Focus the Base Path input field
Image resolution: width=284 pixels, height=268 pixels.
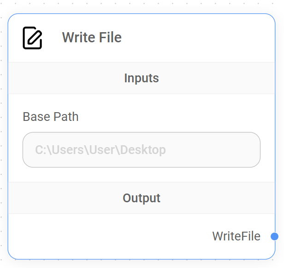click(142, 150)
